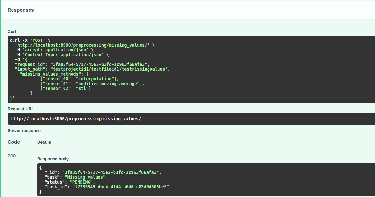The width and height of the screenshot is (375, 197).
Task: Click the task_id value in the response
Action: [120, 187]
